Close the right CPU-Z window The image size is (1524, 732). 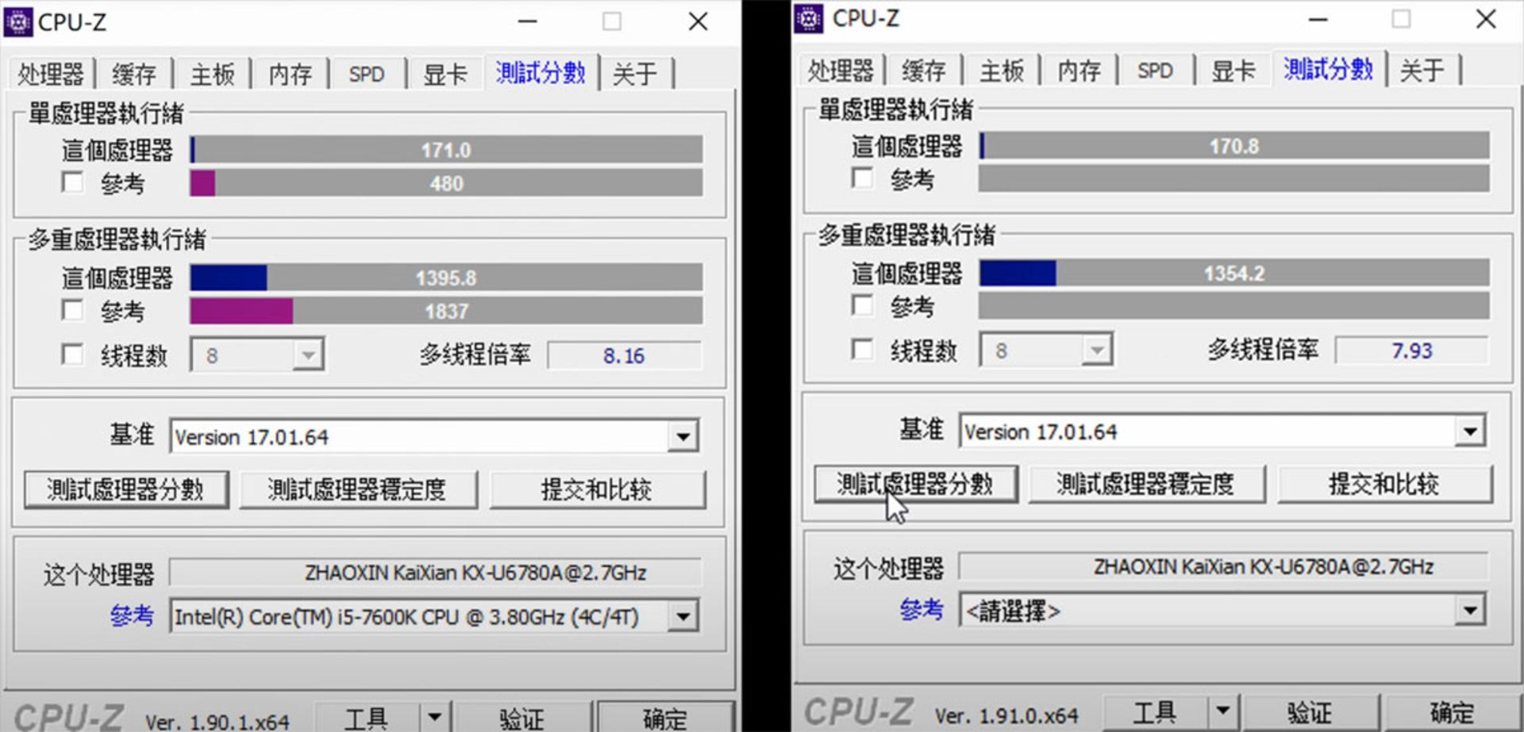point(1486,18)
